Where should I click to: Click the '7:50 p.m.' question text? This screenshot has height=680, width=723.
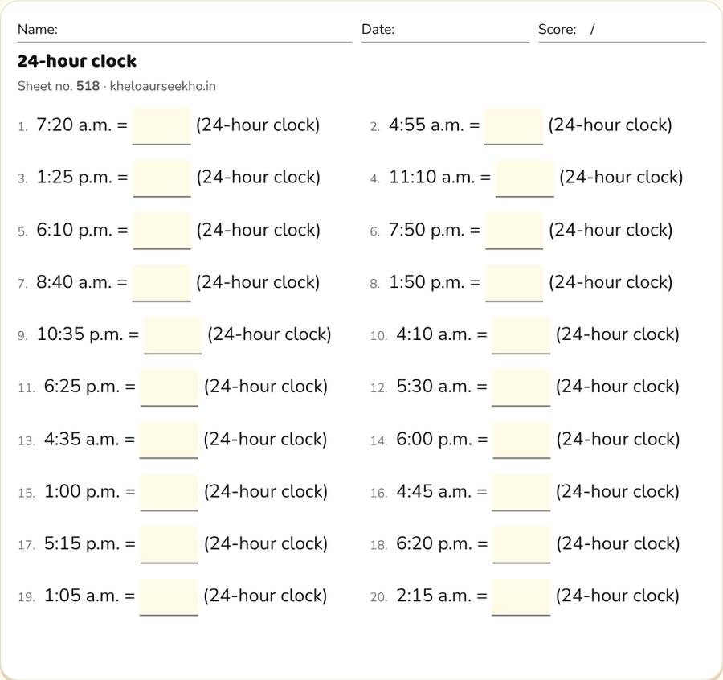pos(427,230)
